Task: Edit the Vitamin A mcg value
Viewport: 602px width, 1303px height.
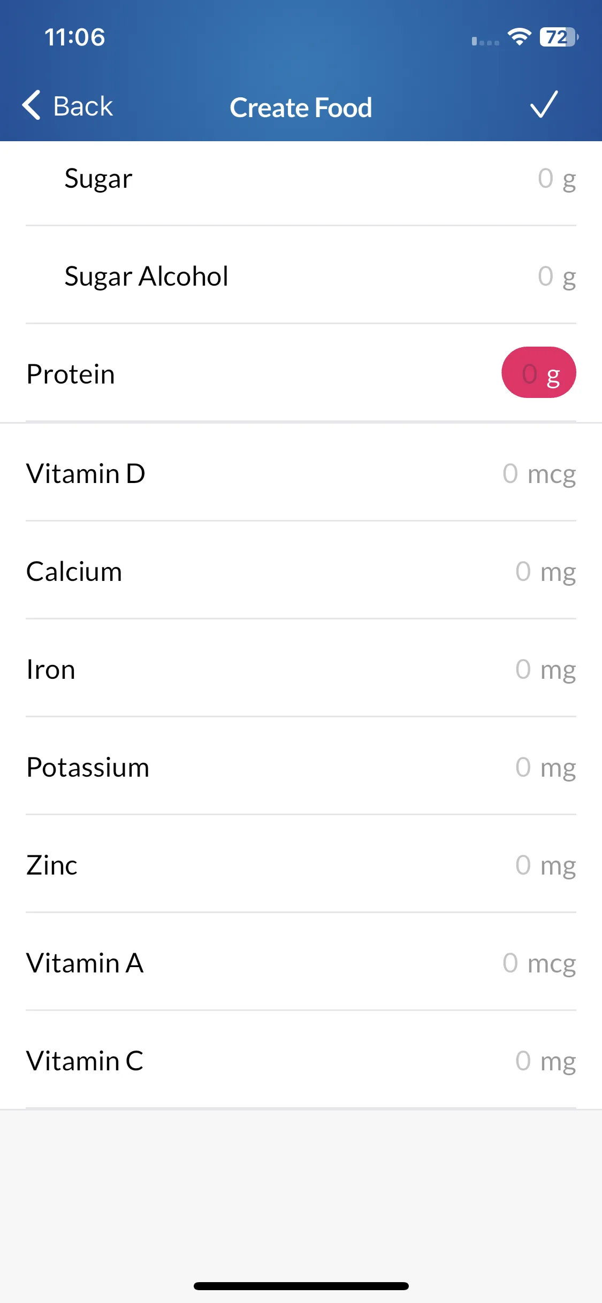Action: (x=539, y=963)
